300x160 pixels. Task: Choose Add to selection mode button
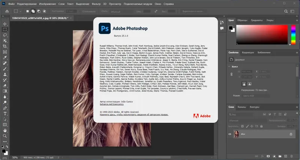(x=33, y=11)
